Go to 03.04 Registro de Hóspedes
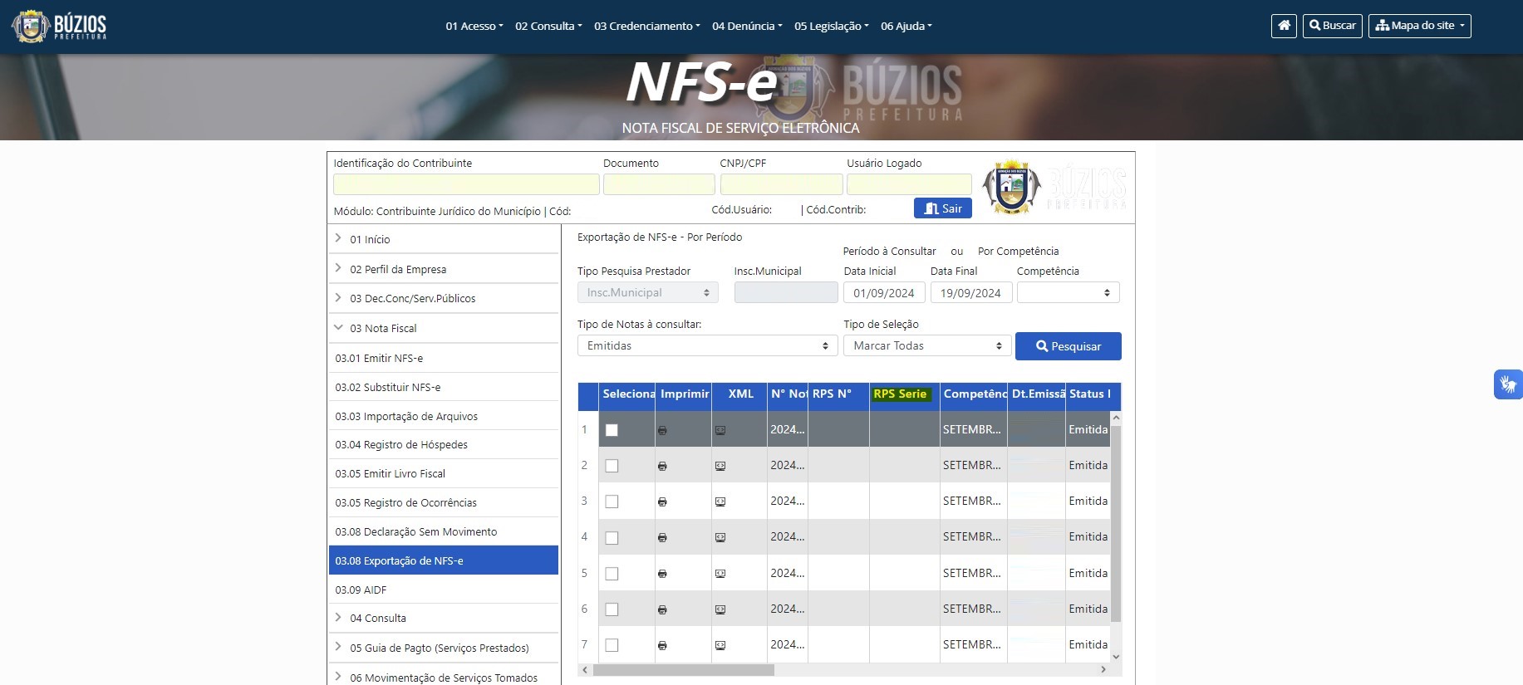 pyautogui.click(x=444, y=444)
